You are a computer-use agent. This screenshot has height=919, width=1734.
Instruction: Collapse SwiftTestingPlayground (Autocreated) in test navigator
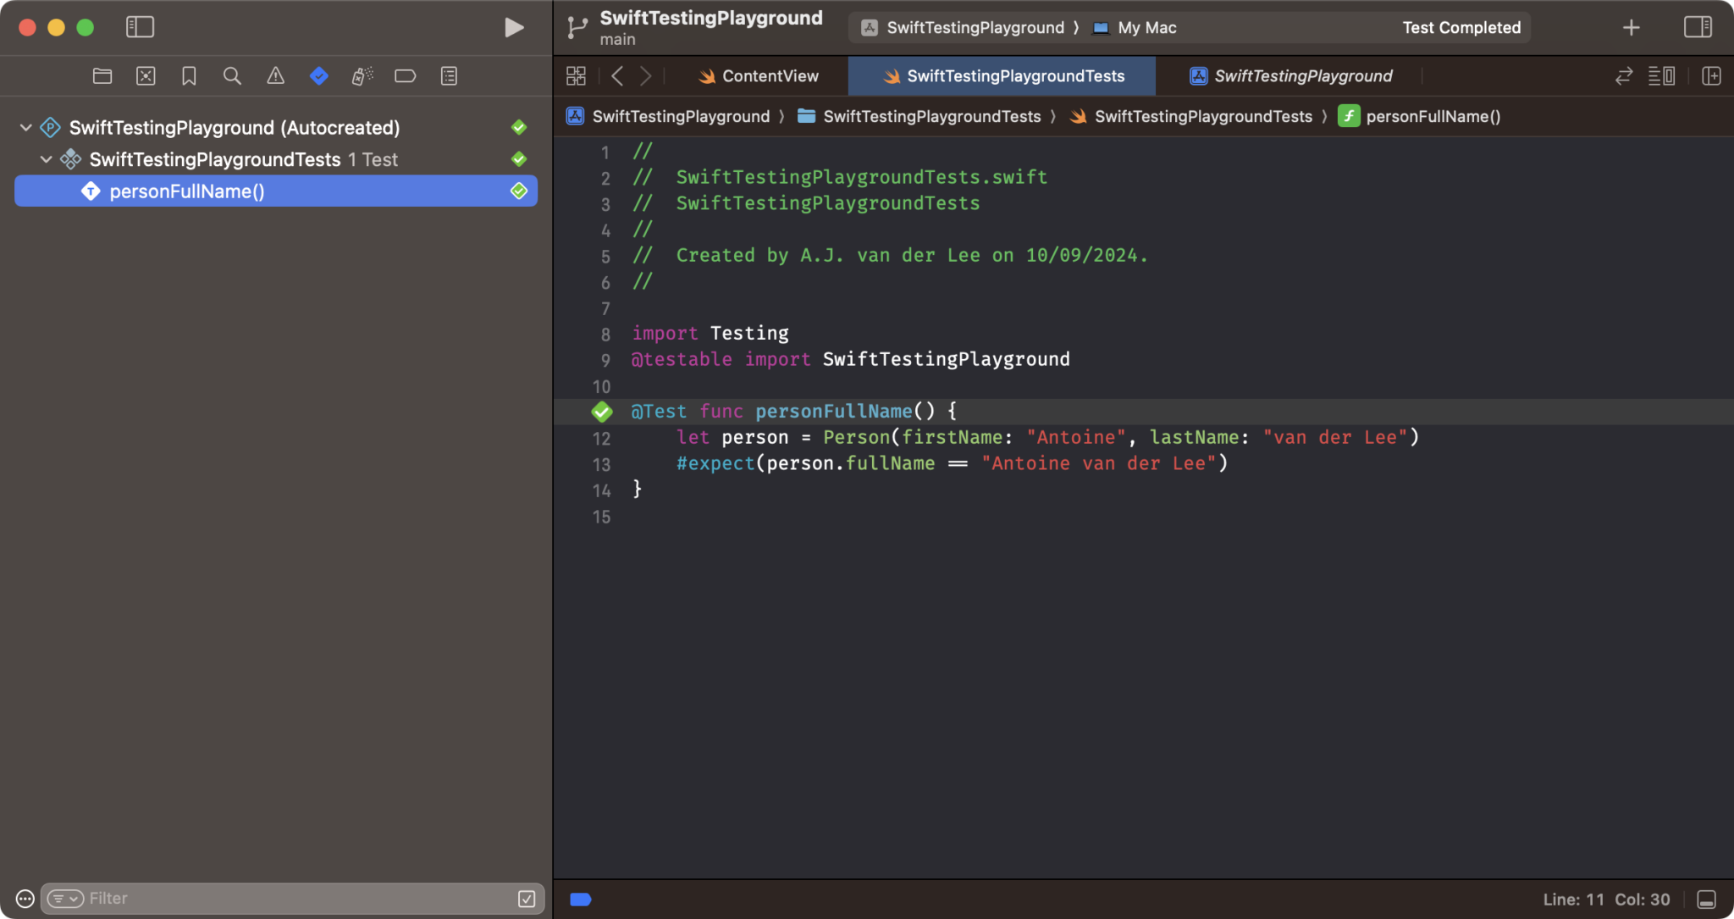tap(25, 126)
